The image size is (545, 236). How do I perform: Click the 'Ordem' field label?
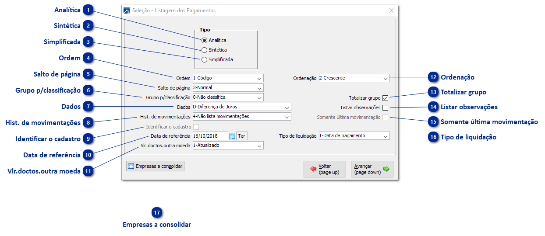(183, 78)
